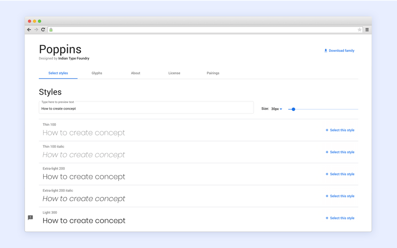The image size is (397, 248).
Task: Click the browser back arrow
Action: pos(29,30)
